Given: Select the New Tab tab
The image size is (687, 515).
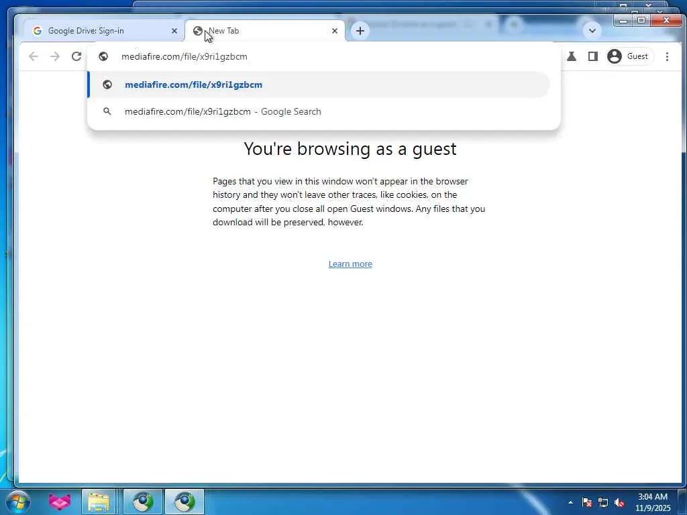Looking at the screenshot, I should (x=265, y=31).
